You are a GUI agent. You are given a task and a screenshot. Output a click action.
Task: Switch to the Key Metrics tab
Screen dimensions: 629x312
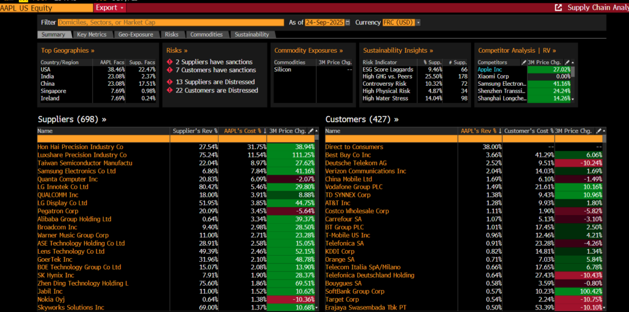(x=92, y=35)
